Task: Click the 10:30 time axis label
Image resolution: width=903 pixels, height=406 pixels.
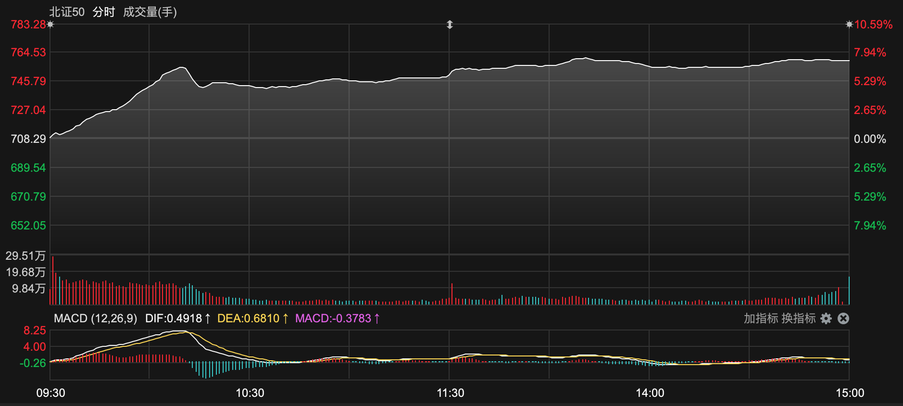Action: click(250, 393)
